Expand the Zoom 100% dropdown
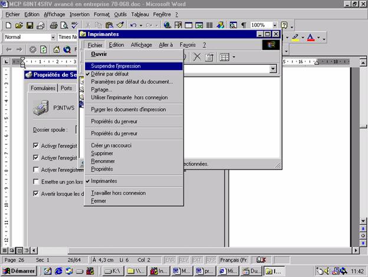Screen dimensions: 368x277 click(275, 25)
